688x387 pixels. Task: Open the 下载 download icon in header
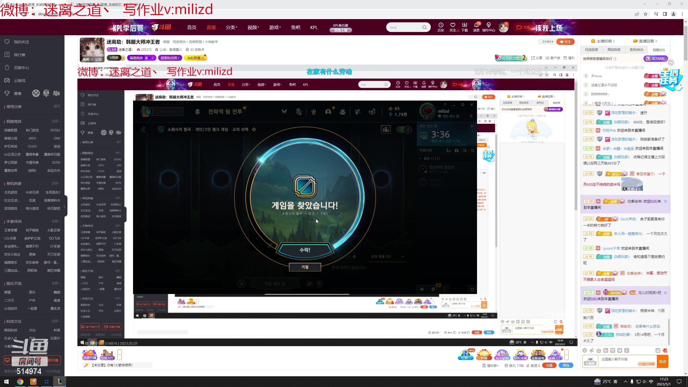(464, 25)
